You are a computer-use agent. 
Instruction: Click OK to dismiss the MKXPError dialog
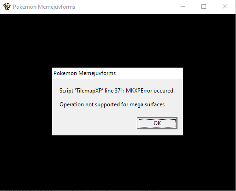[x=157, y=123]
